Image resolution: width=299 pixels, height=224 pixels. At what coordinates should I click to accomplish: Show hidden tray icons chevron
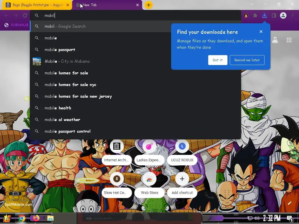pos(243,218)
